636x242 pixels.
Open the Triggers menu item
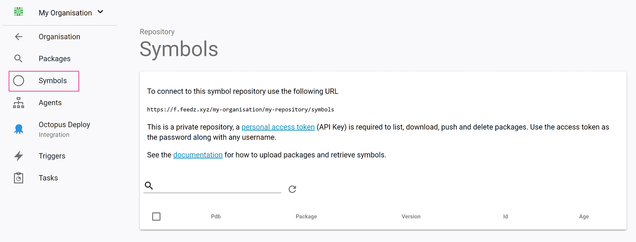pyautogui.click(x=52, y=156)
